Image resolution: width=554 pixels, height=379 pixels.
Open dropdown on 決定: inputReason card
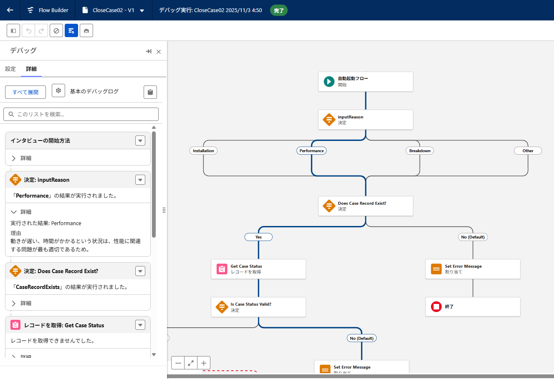140,180
